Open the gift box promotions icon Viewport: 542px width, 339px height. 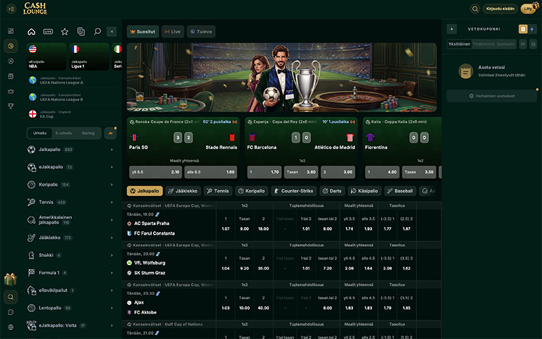click(x=10, y=279)
